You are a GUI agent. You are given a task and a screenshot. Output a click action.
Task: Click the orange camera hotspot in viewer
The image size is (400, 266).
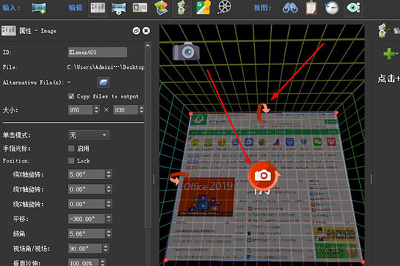pos(263,175)
